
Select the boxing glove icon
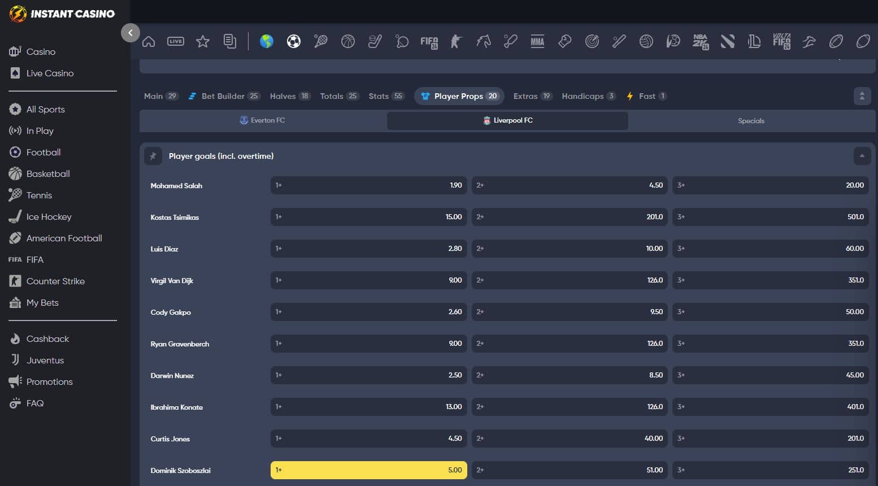click(565, 41)
